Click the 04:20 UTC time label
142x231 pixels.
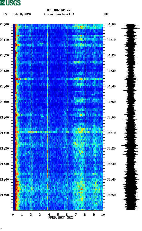111,55
